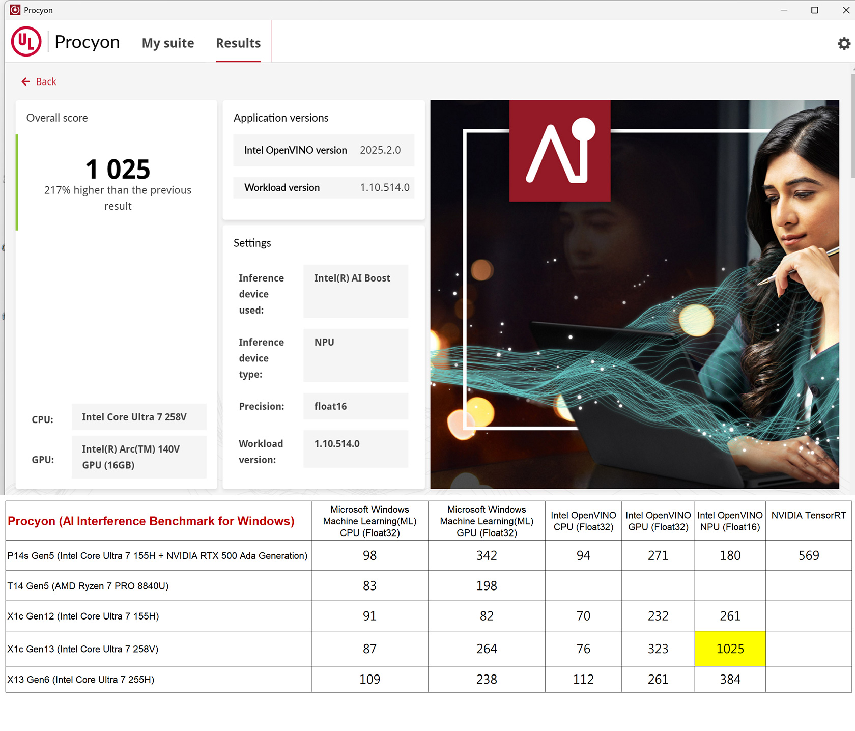This screenshot has height=731, width=855.
Task: Click the overall score value 1 025
Action: [x=118, y=170]
